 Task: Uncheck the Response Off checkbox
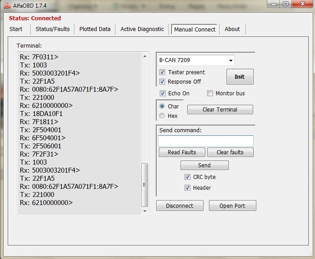click(162, 81)
